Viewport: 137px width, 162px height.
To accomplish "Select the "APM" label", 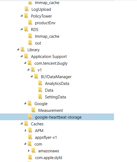I will coord(39,131).
